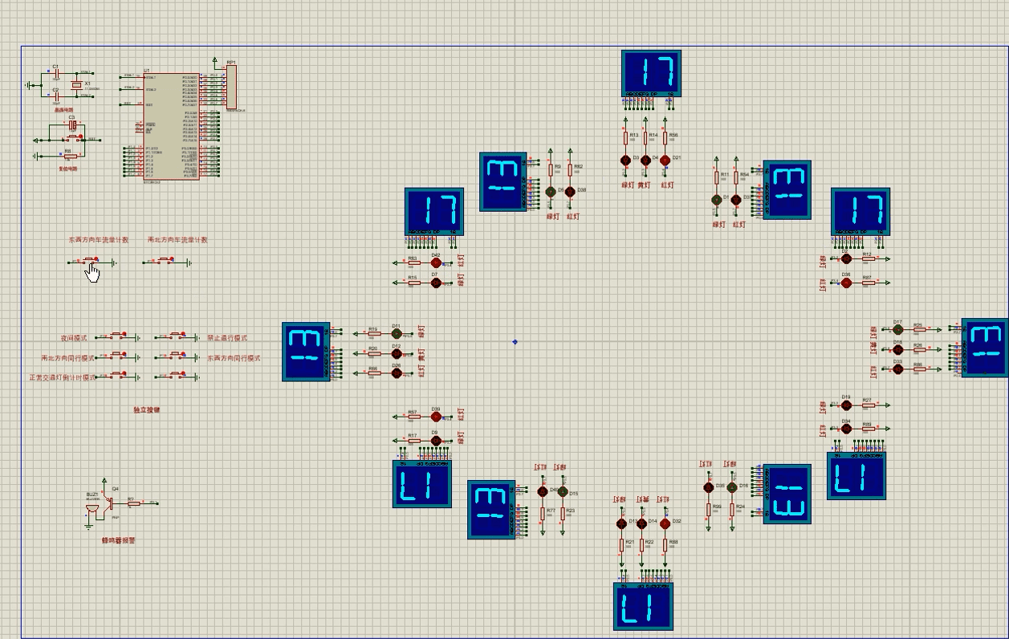Click the BUZ1 buzzer symbol
The width and height of the screenshot is (1009, 639).
(x=92, y=508)
